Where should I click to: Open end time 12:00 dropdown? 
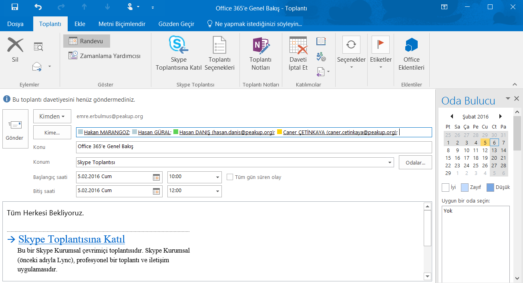point(217,191)
